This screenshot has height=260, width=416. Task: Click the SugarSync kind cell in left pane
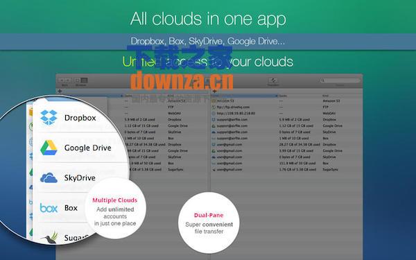click(x=175, y=170)
